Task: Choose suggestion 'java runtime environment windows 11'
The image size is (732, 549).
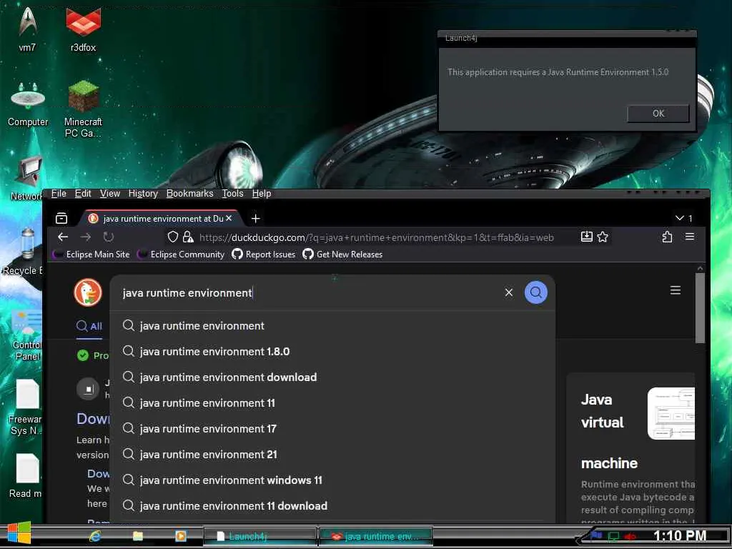Action: tap(332, 480)
